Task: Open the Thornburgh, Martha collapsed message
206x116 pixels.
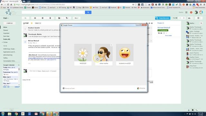Action: pos(42,35)
